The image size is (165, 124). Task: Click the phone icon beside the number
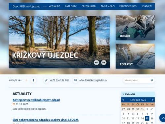tap(46, 80)
